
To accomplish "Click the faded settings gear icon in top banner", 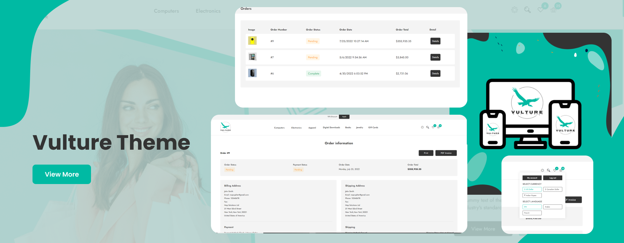I will point(514,10).
